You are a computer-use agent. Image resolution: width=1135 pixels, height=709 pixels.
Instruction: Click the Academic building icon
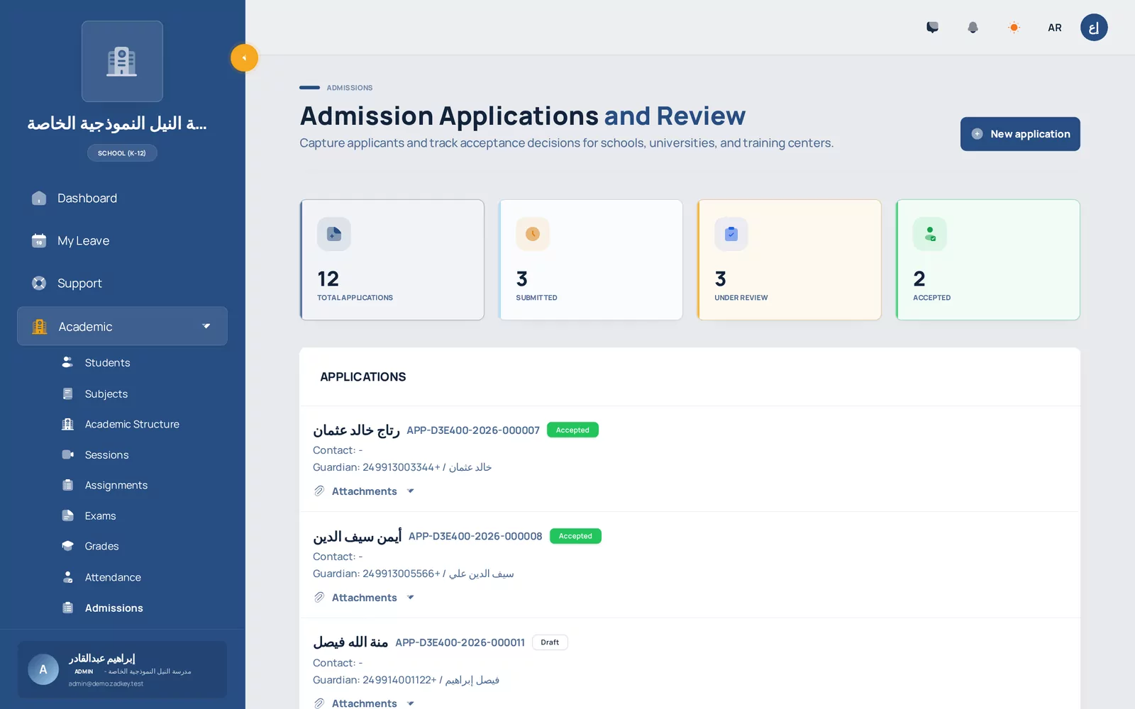(40, 327)
